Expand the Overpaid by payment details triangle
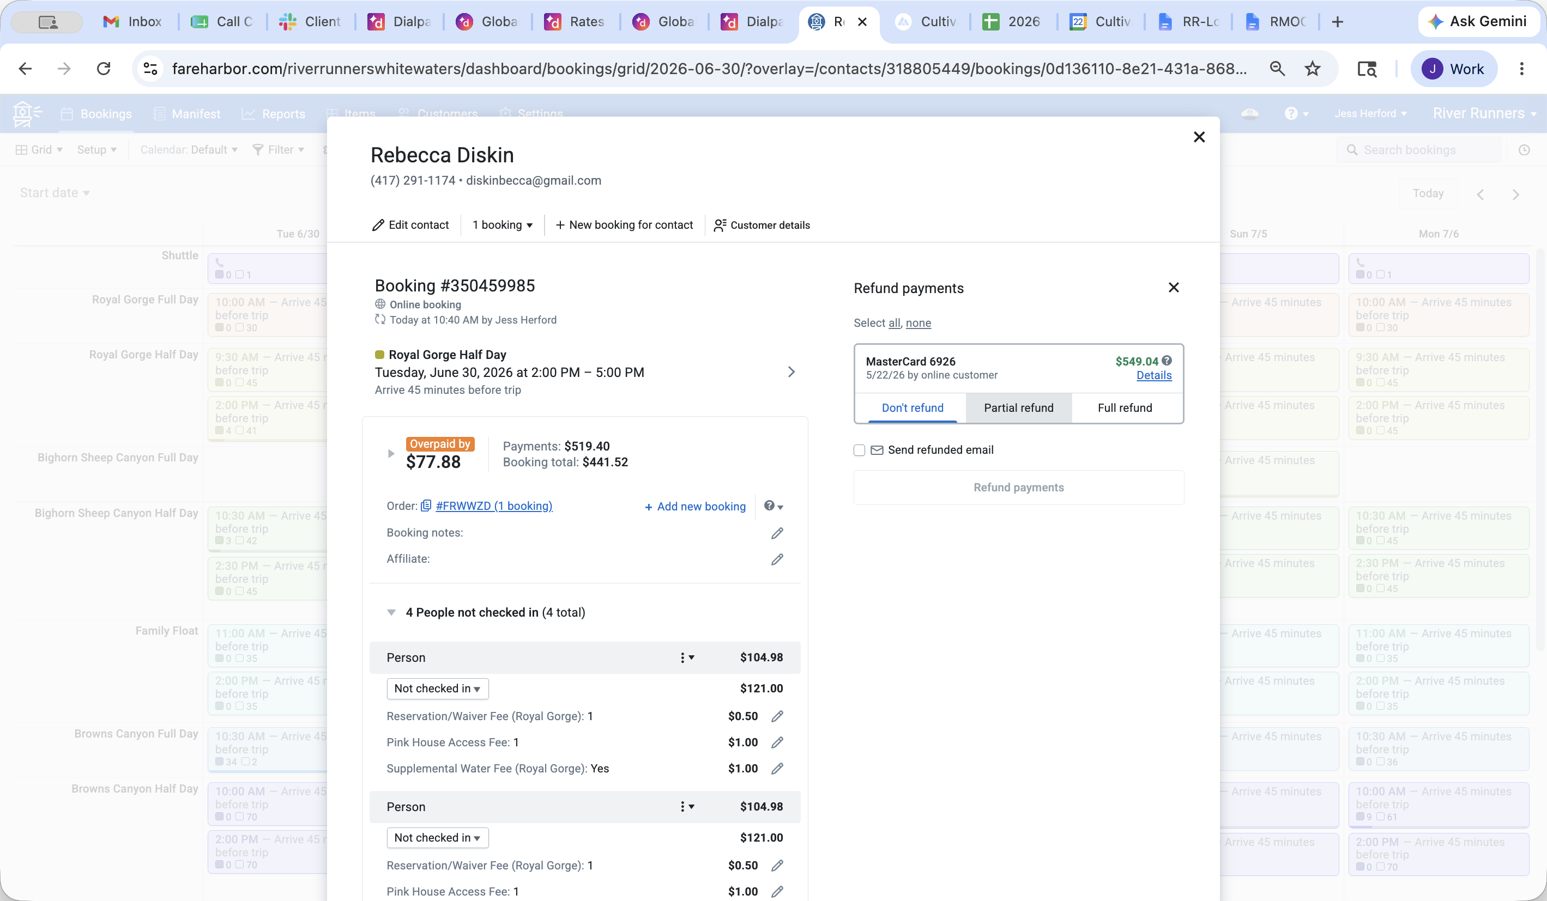 391,454
